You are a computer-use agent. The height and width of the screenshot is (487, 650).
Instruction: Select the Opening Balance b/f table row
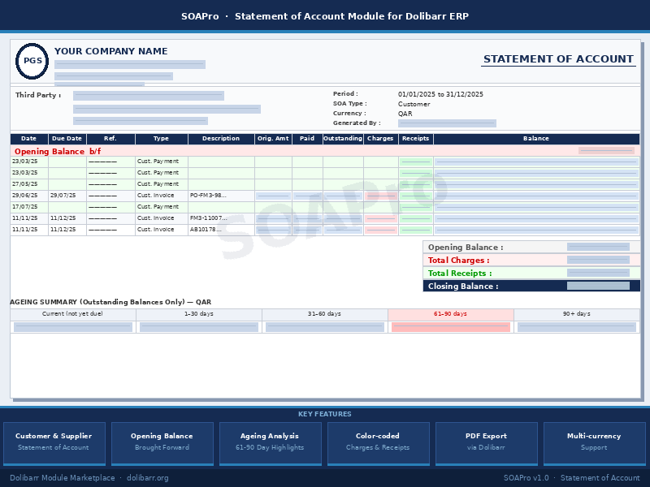[325, 151]
